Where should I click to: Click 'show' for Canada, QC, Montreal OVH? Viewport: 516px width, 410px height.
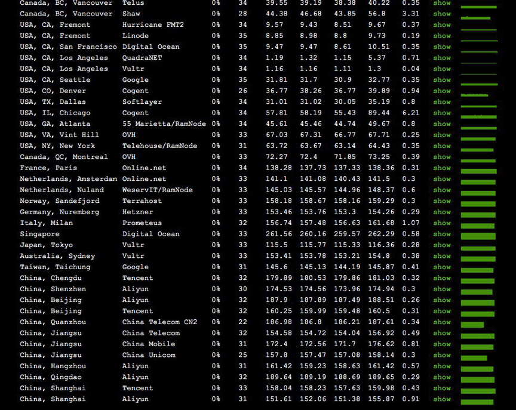coord(442,157)
